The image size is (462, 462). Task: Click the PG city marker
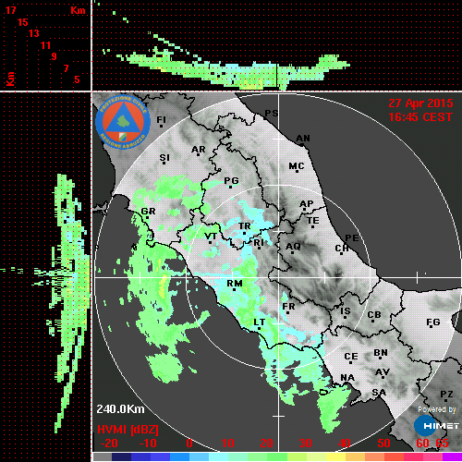point(231,187)
